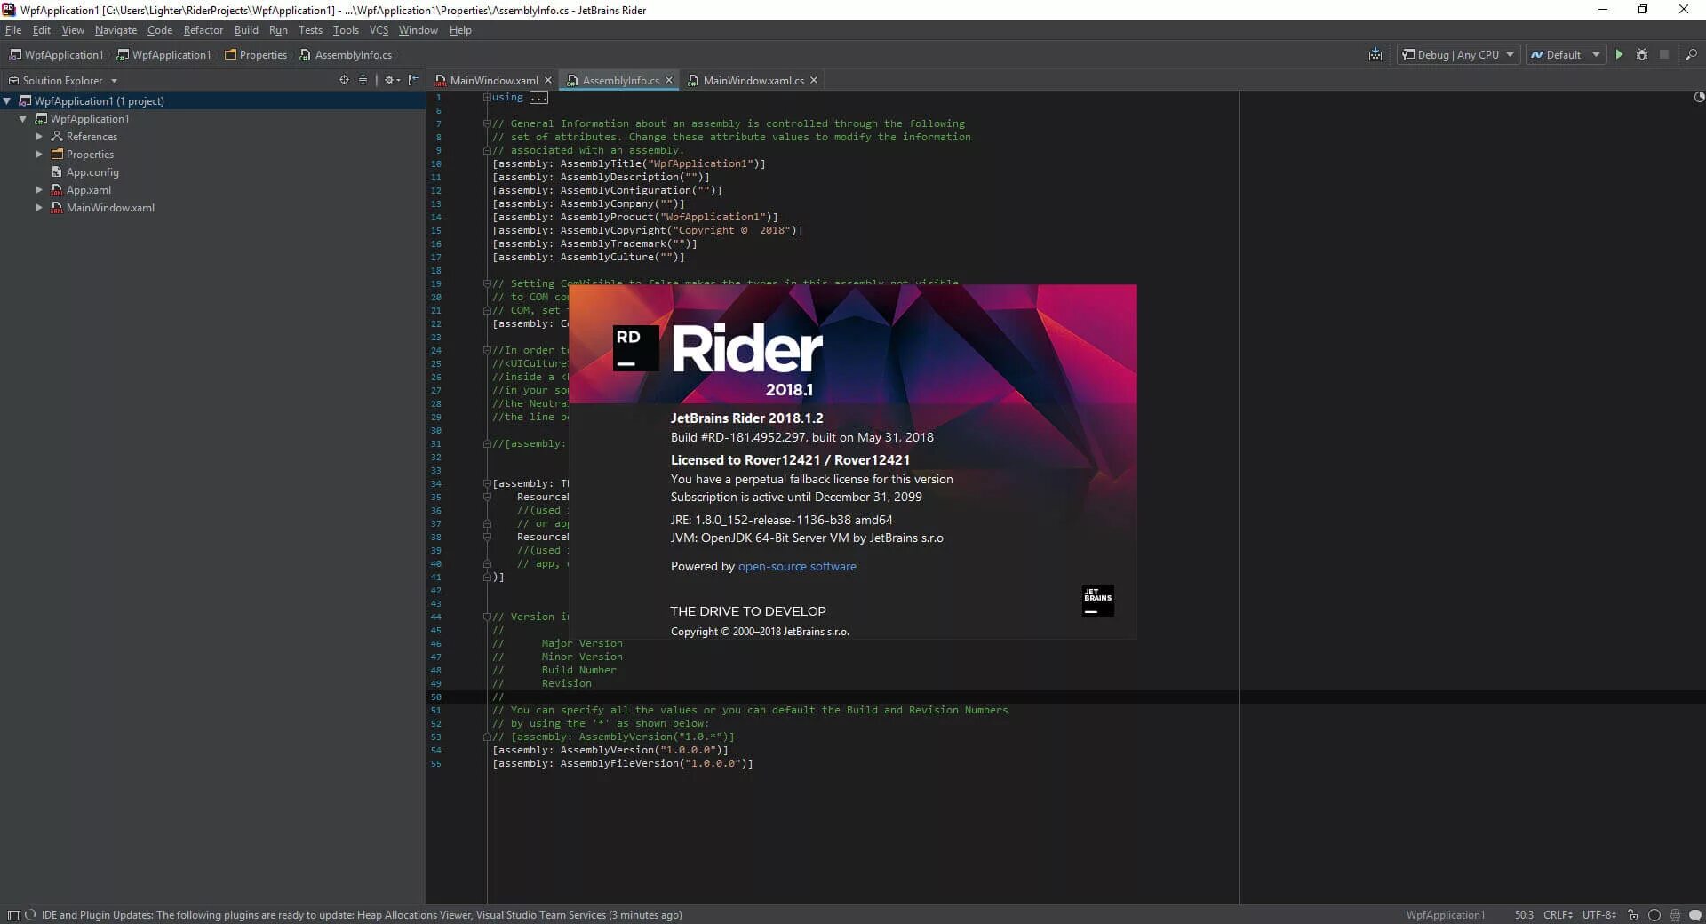
Task: Click the analysis indicator at the editor's top-right
Action: 1699,97
